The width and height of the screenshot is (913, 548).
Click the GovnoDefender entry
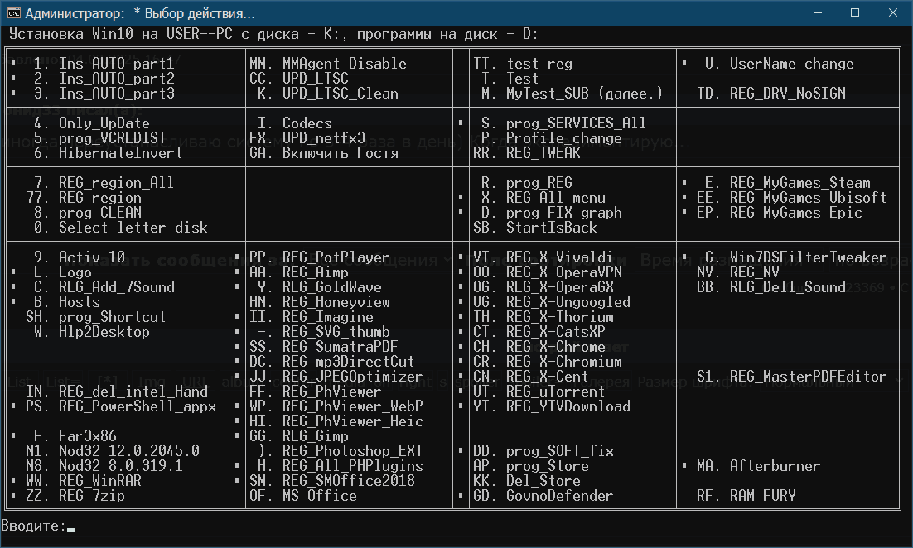[x=559, y=496]
